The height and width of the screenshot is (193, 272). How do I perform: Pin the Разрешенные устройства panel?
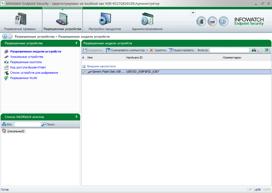pos(76,43)
